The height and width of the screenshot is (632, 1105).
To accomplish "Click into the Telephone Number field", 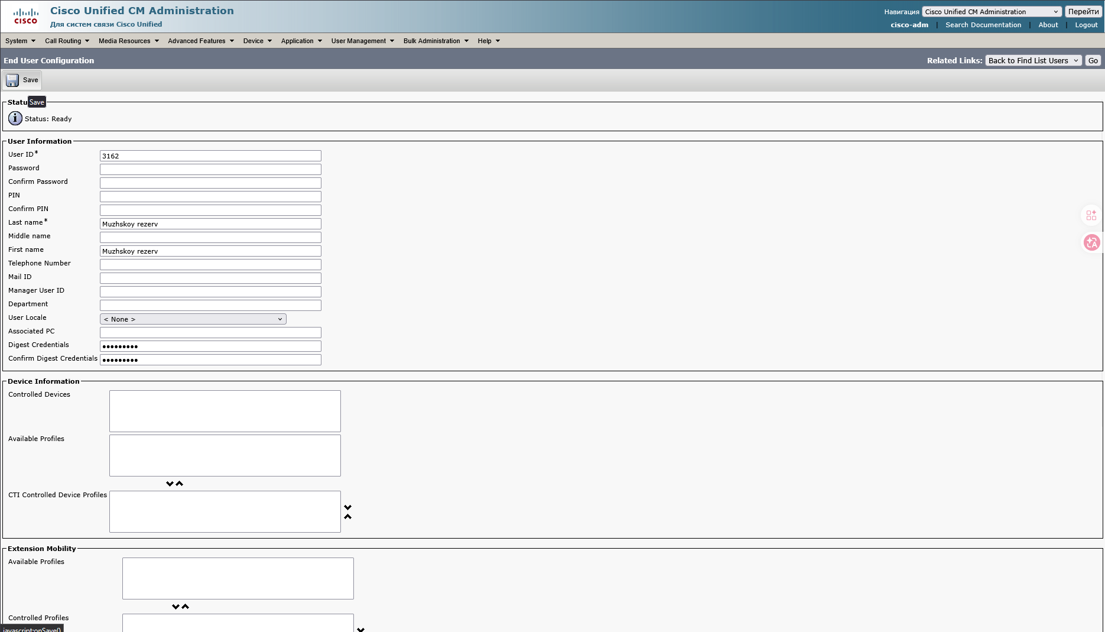I will (210, 264).
